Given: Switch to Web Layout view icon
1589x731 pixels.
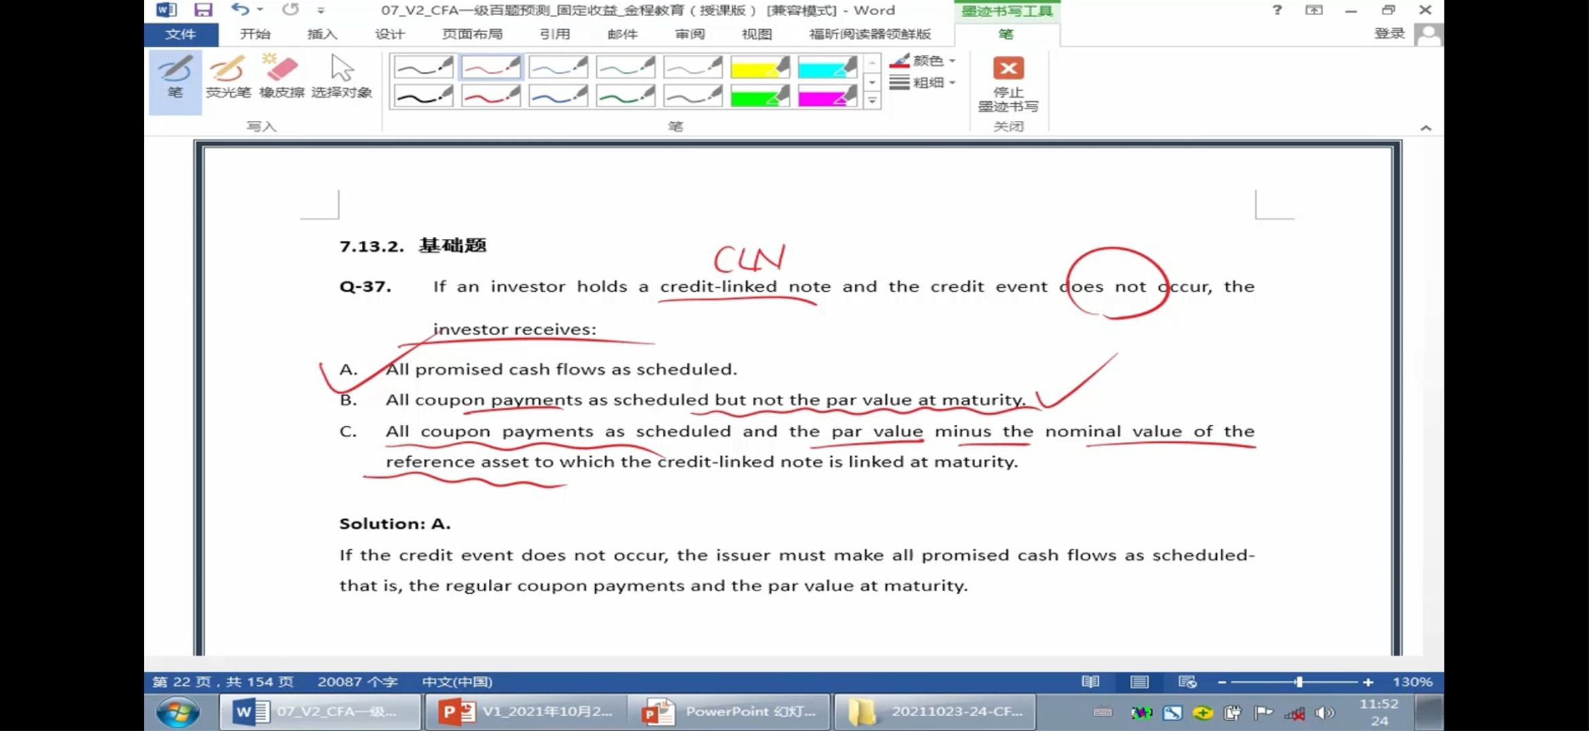Looking at the screenshot, I should pyautogui.click(x=1187, y=681).
